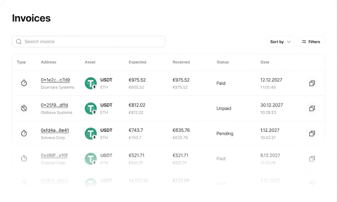Open the Sort by dropdown

[x=280, y=42]
